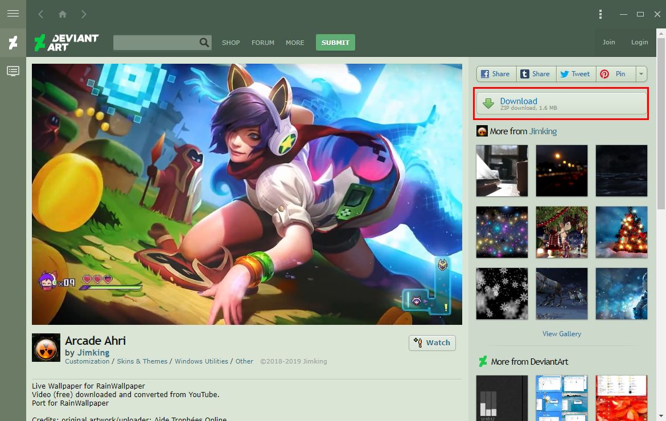Watch the artist Jimking
This screenshot has height=421, width=666.
point(432,343)
